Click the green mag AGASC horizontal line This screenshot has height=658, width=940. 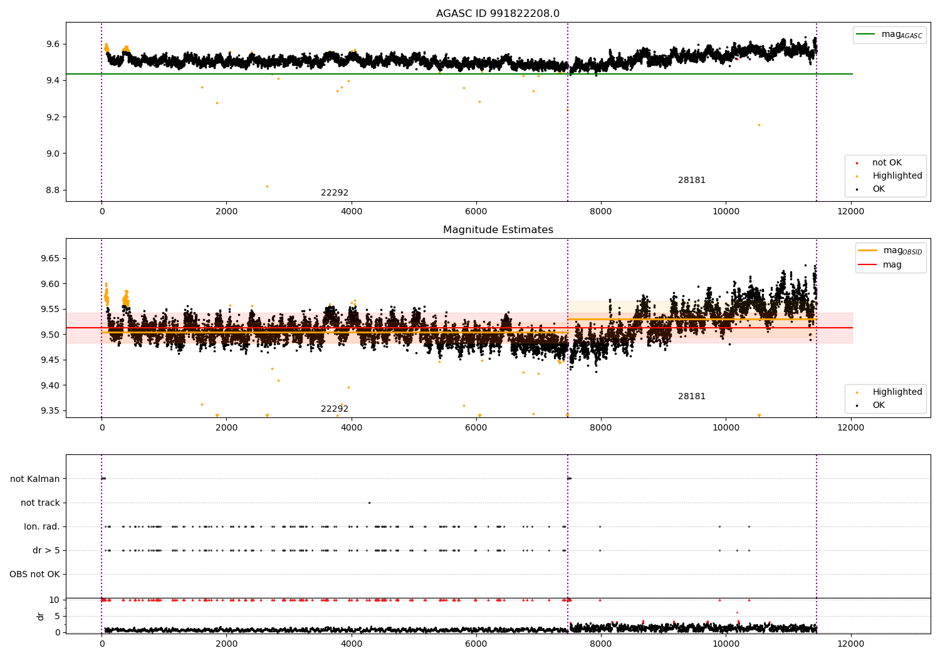click(x=459, y=74)
